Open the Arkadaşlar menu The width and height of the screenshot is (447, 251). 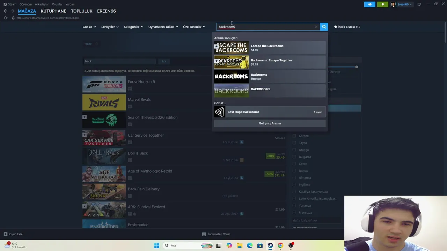coord(42,4)
